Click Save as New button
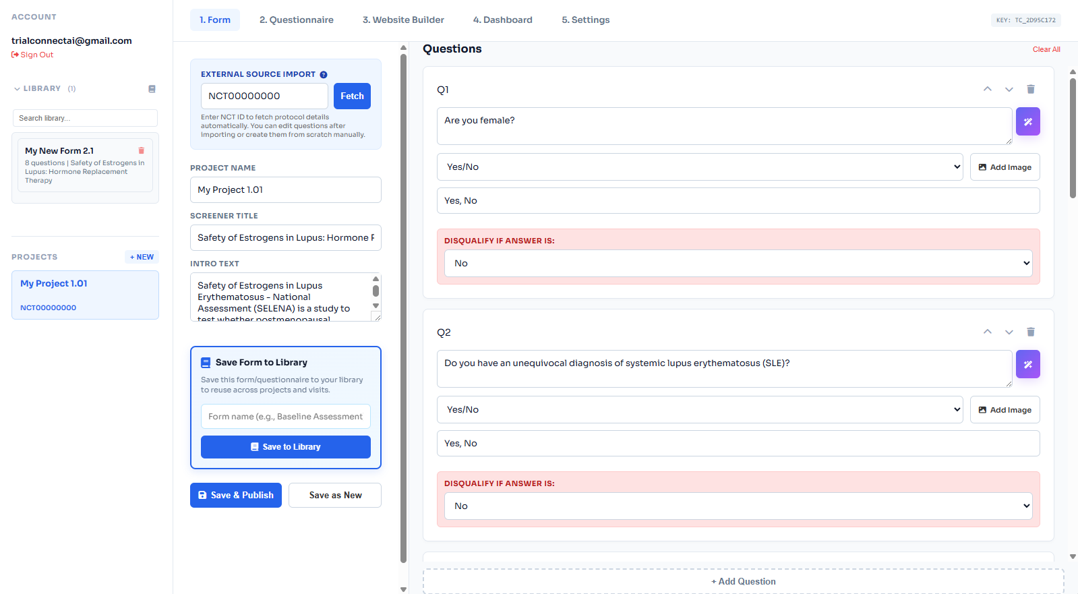 coord(335,495)
